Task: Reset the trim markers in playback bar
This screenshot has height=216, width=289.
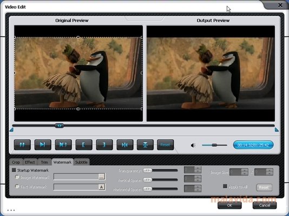Action: 165,145
